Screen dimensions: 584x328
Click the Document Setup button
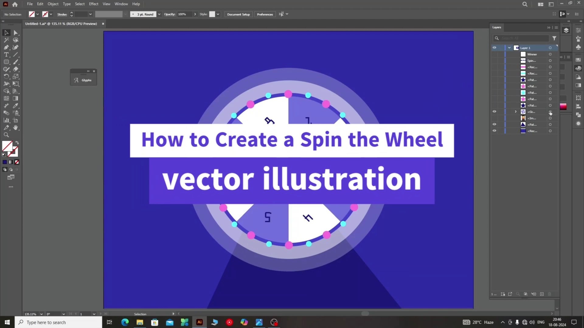tap(238, 14)
